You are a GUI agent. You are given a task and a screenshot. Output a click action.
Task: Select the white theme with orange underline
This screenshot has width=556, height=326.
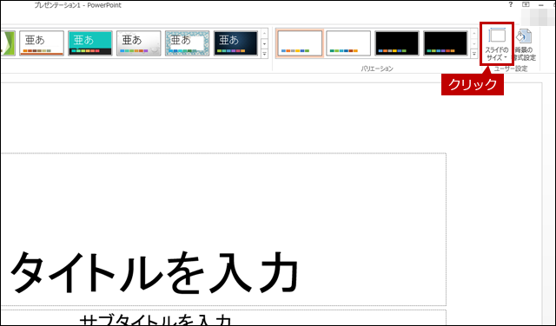[x=42, y=43]
